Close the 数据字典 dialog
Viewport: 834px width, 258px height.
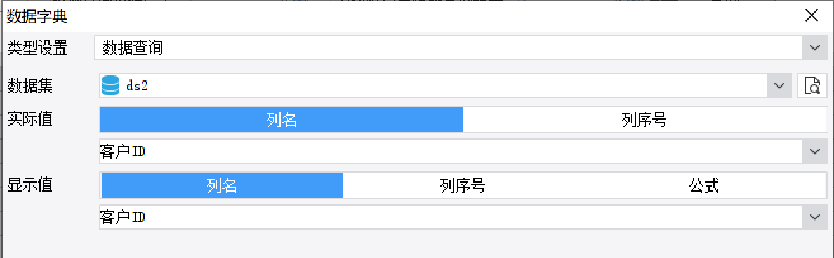(811, 16)
